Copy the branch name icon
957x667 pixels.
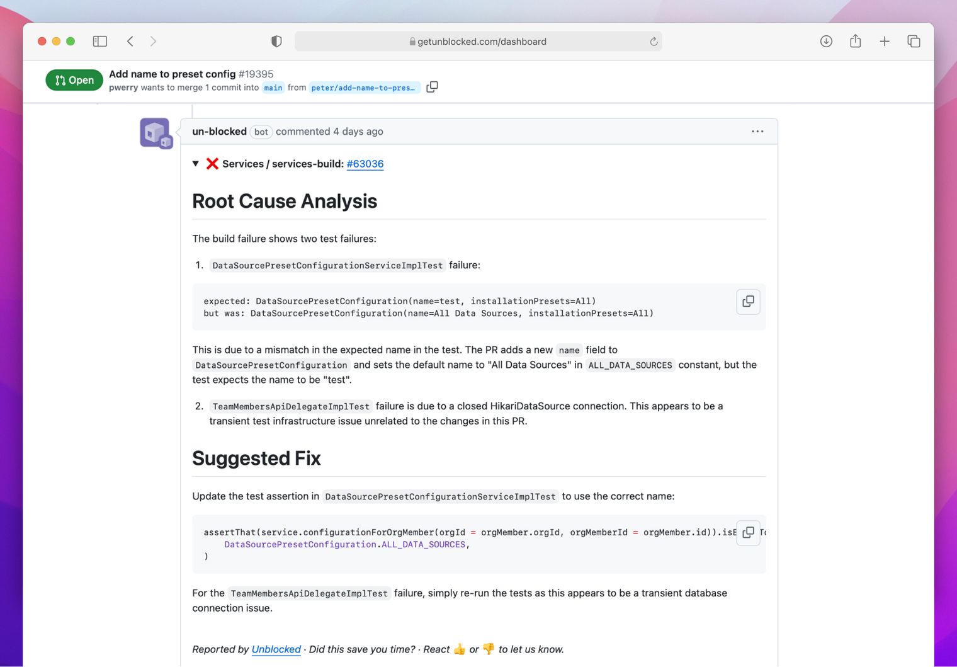pos(432,87)
